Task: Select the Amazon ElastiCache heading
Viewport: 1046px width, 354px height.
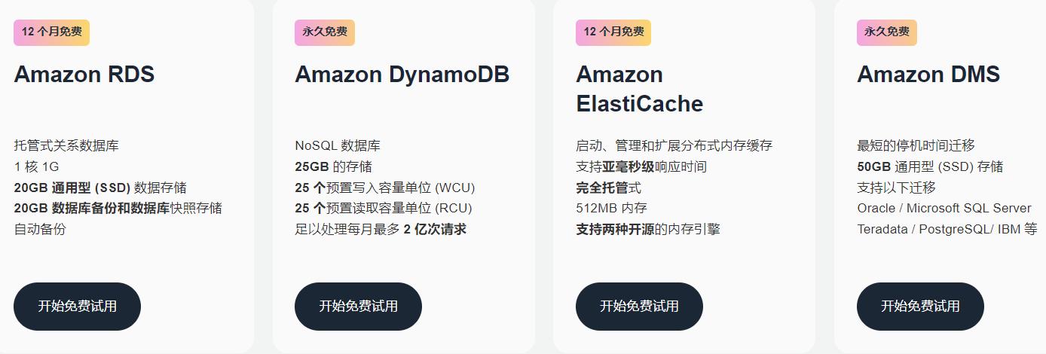Action: pos(639,89)
